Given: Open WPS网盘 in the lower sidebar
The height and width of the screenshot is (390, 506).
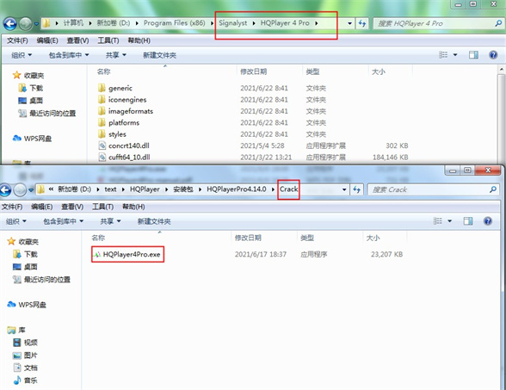Looking at the screenshot, I should [27, 305].
